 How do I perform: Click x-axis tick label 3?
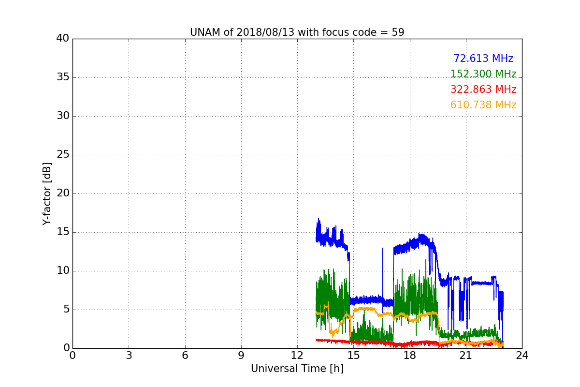click(x=129, y=356)
